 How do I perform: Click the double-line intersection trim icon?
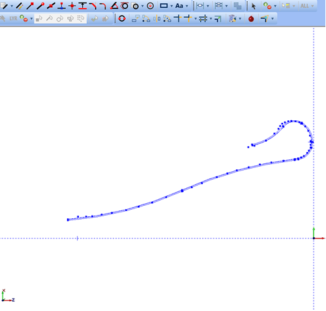point(203,18)
